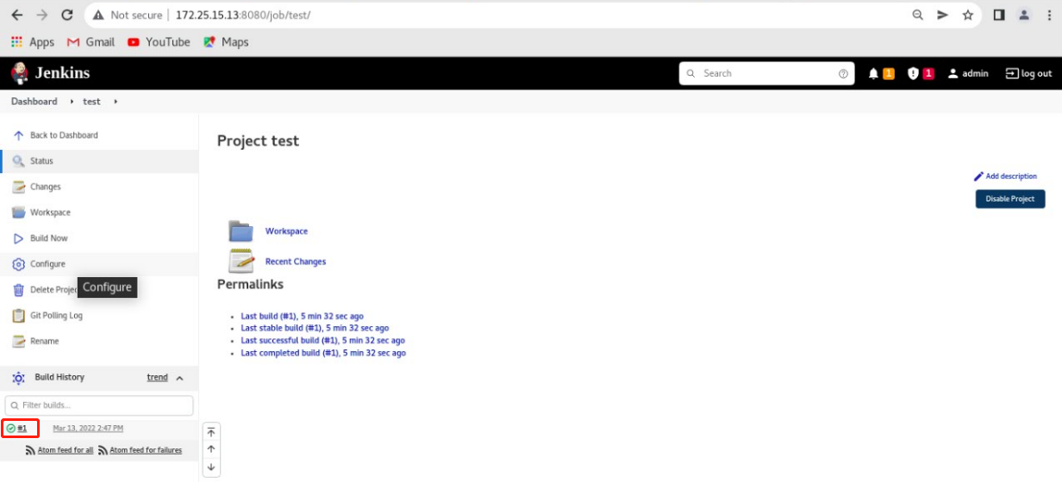Screen dimensions: 1062x482
Task: Click the Atom feed for all RSS icon
Action: (x=31, y=450)
